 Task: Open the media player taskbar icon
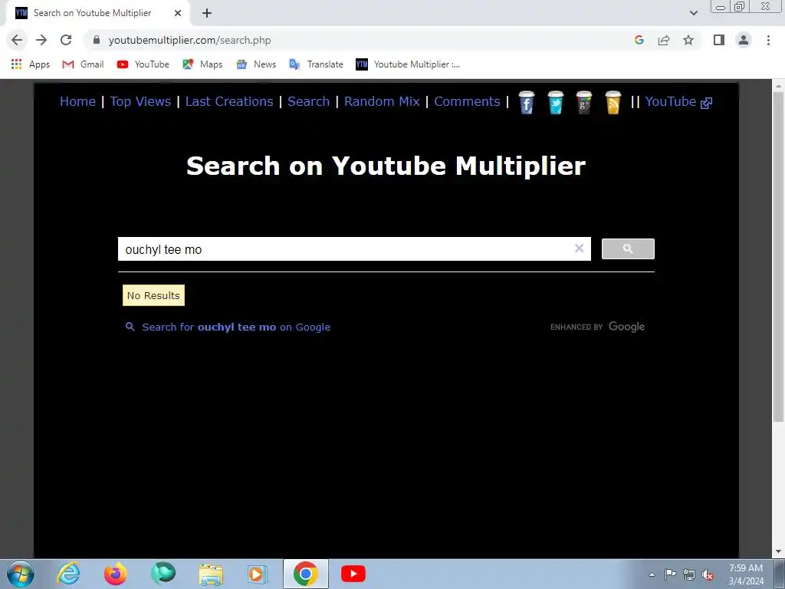click(x=258, y=574)
